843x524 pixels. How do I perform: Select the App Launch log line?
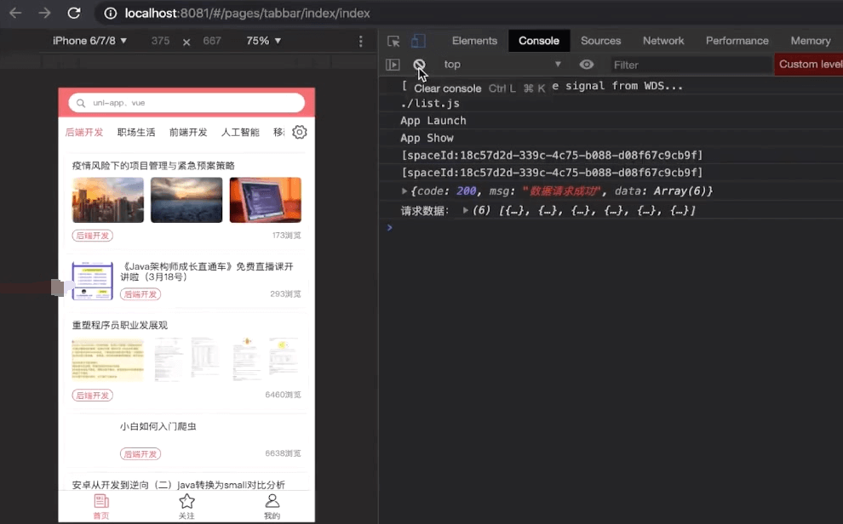pos(433,121)
